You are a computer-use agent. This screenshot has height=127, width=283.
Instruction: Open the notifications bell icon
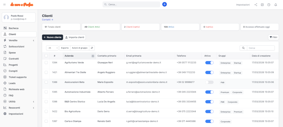pos(275,5)
